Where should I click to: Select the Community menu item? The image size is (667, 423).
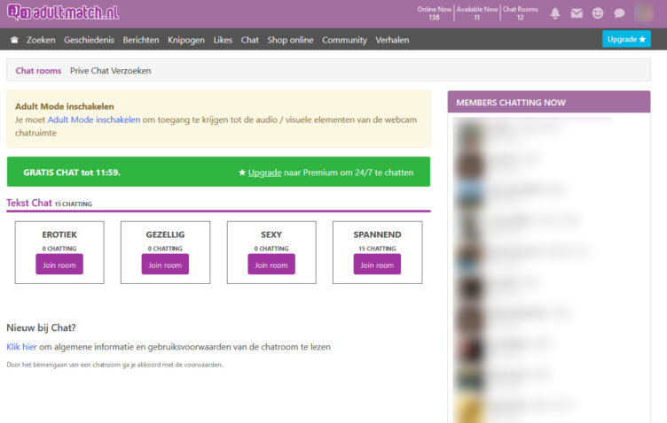coord(344,40)
